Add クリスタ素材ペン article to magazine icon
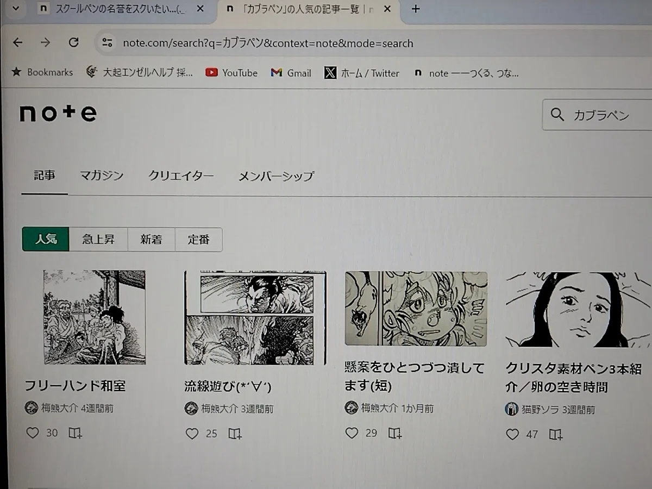 tap(555, 434)
